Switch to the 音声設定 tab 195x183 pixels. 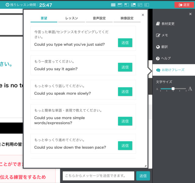99,18
